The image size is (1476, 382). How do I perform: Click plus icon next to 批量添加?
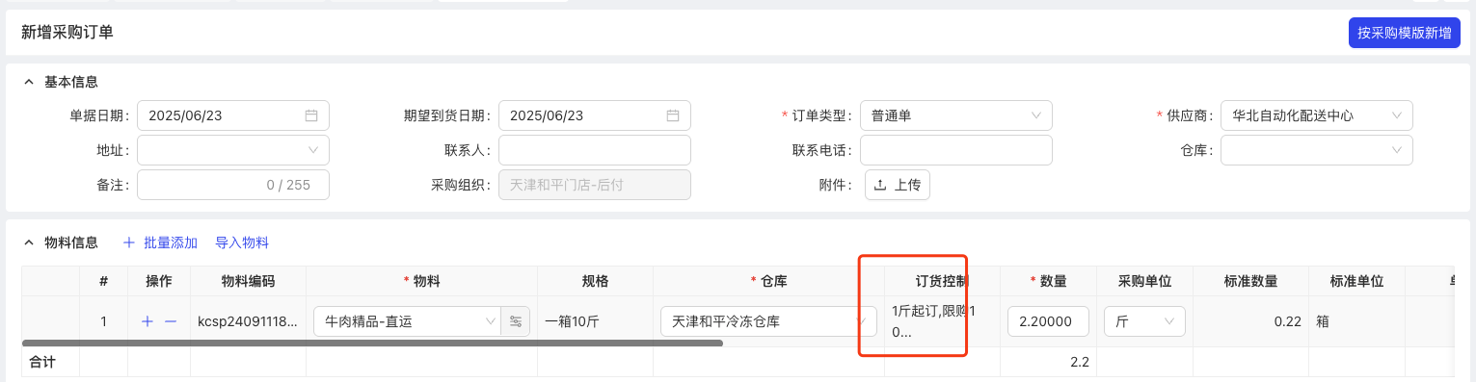pos(129,242)
